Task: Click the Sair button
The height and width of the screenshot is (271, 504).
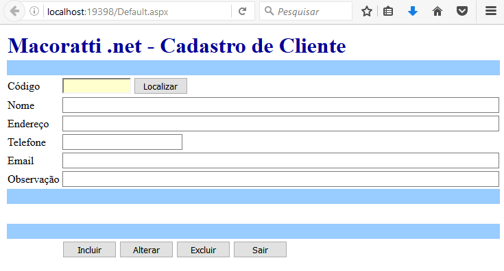Action: click(x=260, y=250)
